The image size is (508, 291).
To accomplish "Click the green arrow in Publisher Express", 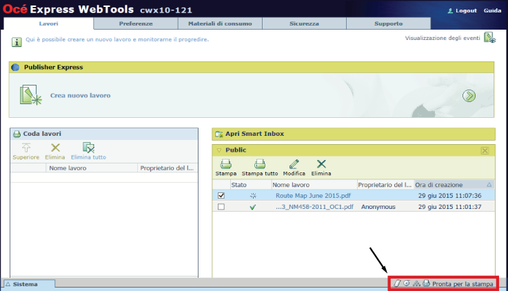I will tap(469, 96).
